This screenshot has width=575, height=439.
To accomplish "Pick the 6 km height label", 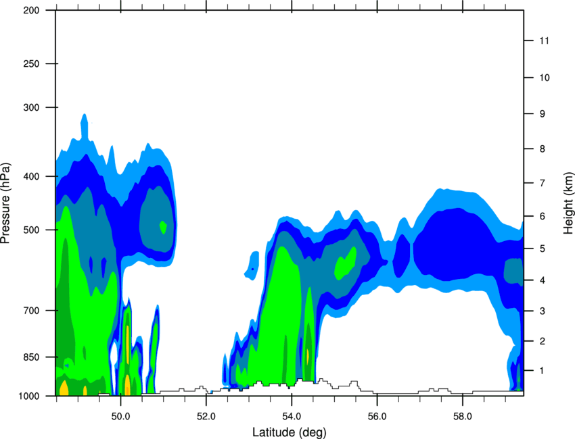I will [543, 216].
